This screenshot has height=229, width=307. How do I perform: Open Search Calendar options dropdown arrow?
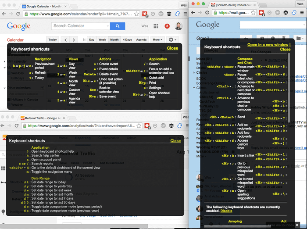pos(108,26)
